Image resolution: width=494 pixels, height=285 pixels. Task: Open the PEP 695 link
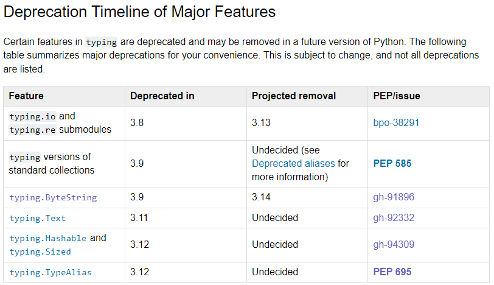392,272
